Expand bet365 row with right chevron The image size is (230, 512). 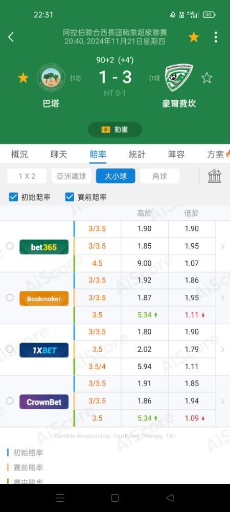coord(223,247)
